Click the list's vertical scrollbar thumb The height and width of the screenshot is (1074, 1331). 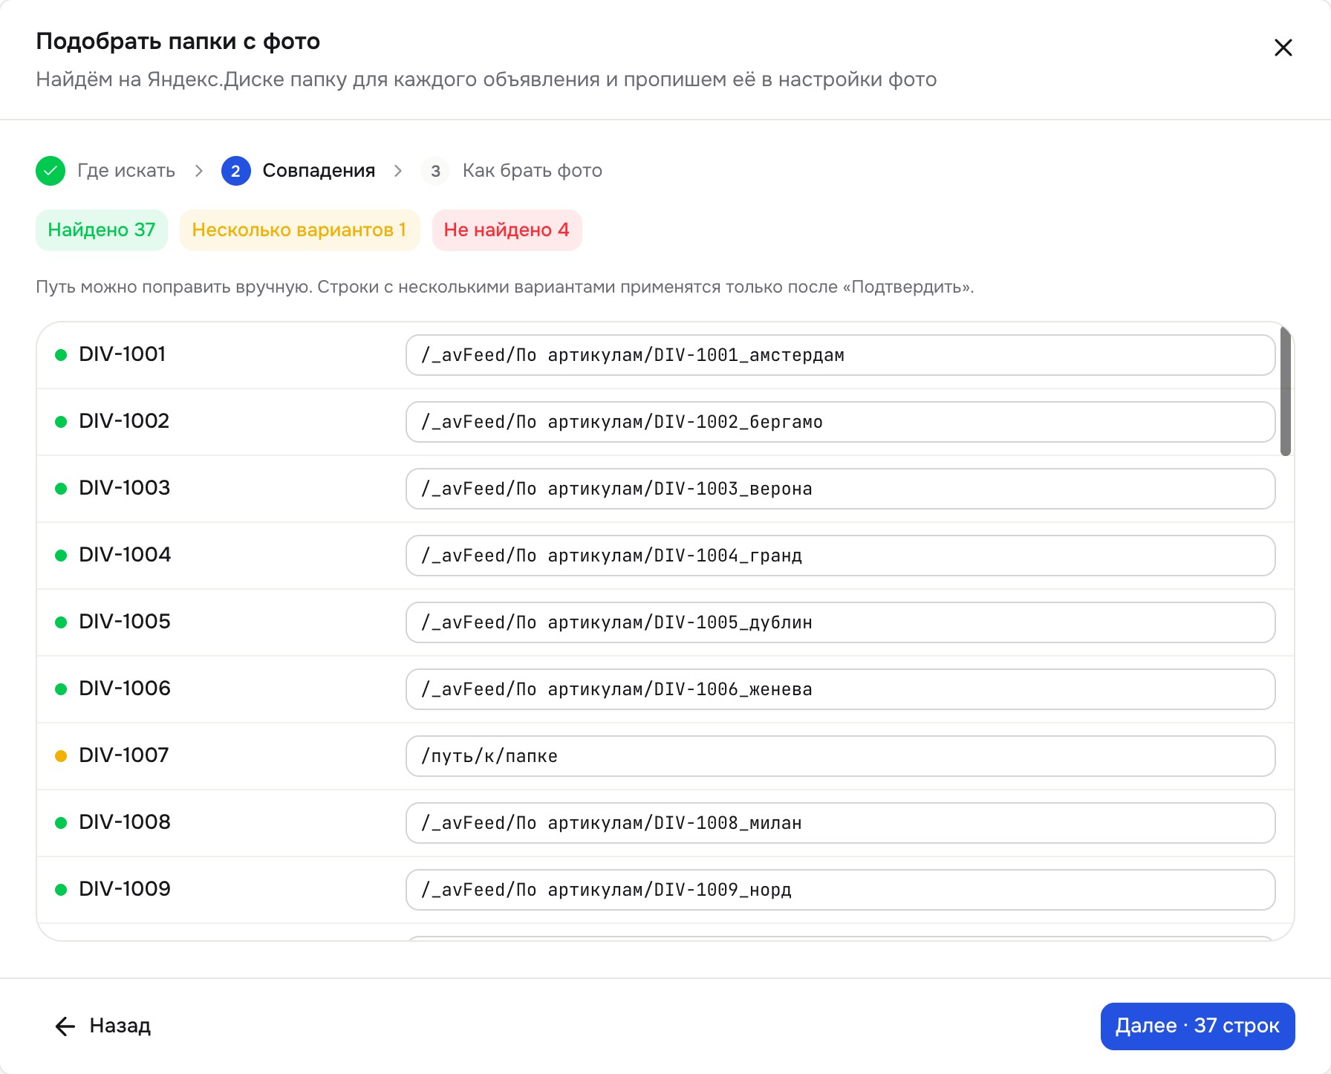click(1286, 391)
